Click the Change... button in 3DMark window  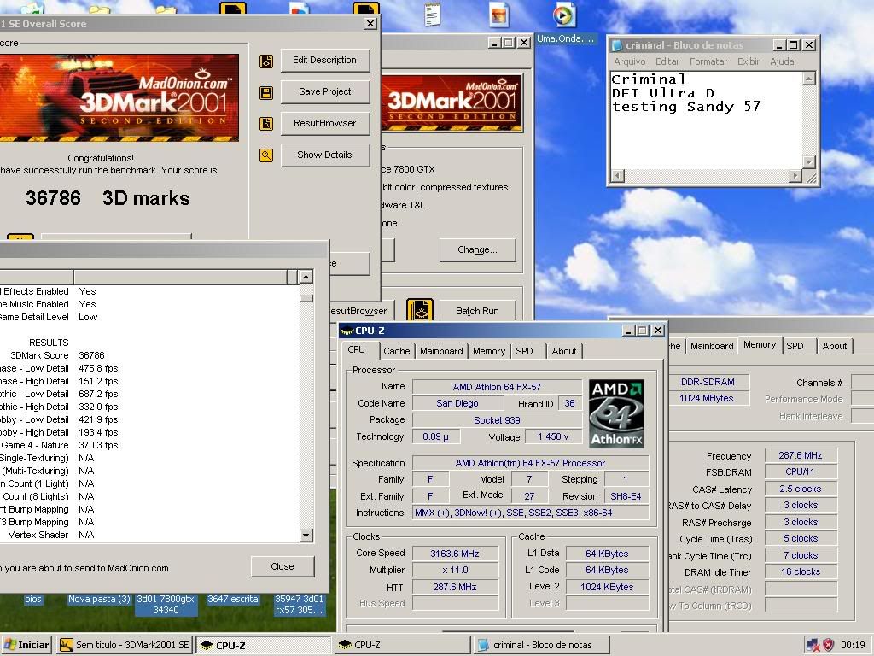click(478, 250)
